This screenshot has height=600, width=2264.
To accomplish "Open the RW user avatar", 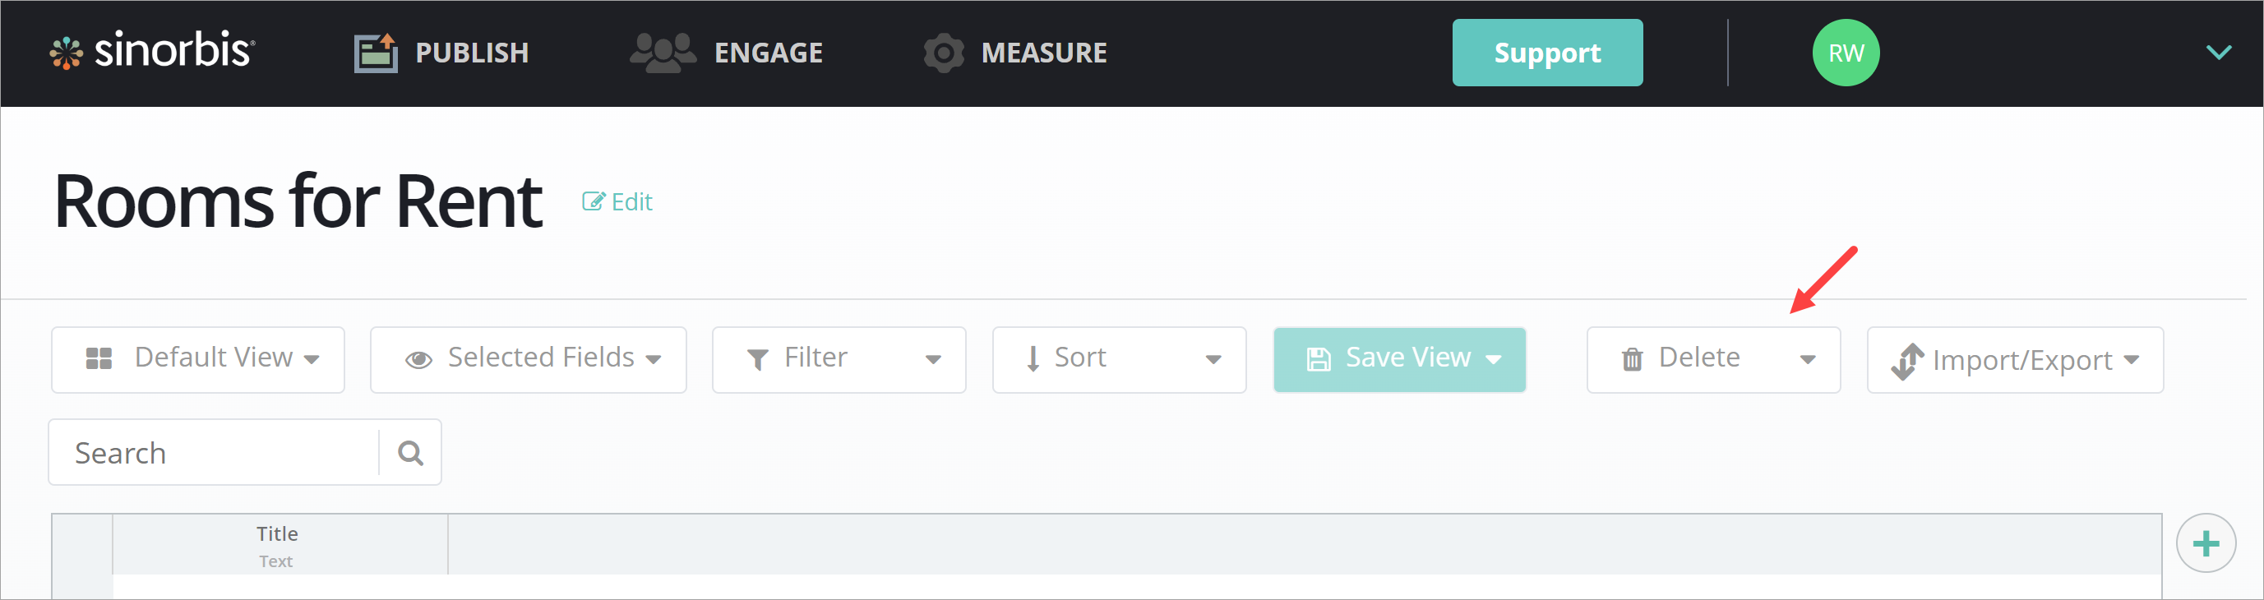I will [x=1845, y=53].
